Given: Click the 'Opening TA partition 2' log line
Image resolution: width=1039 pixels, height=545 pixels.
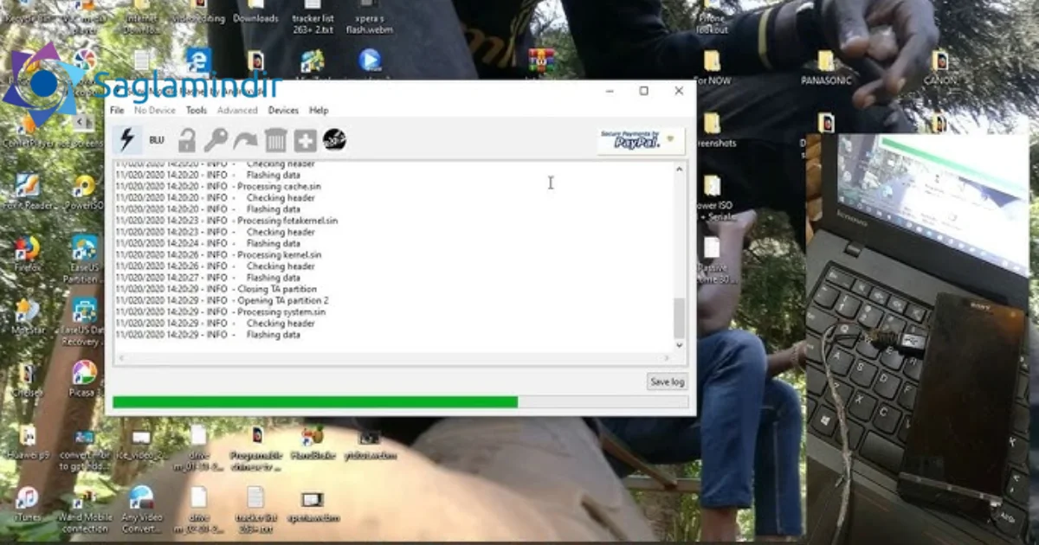Looking at the screenshot, I should click(222, 300).
